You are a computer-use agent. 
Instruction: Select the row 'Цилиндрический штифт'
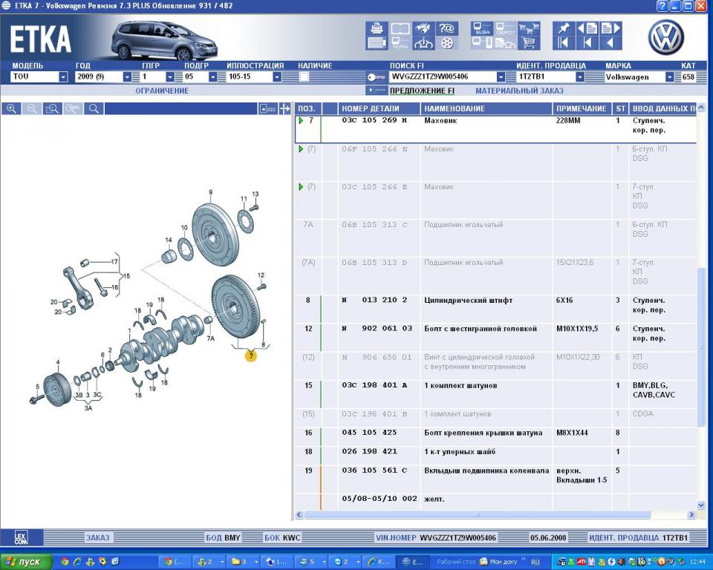495,309
